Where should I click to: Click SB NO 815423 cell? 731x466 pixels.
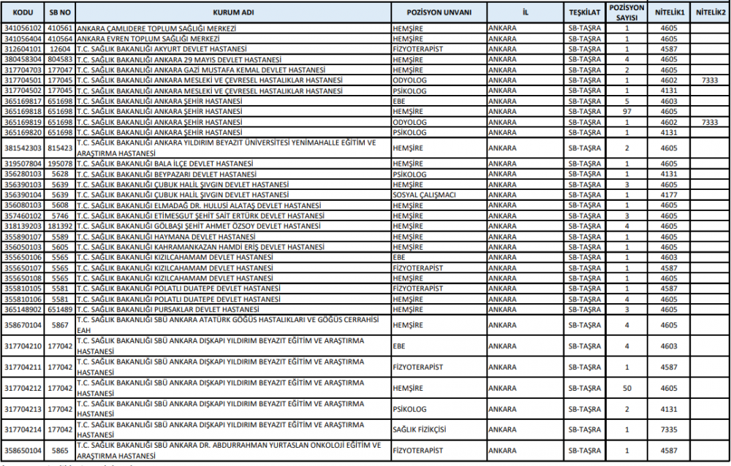60,148
